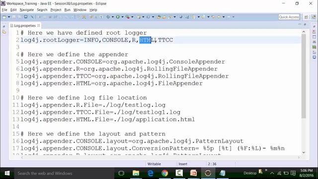The image size is (318, 179).
Task: Click the Quick Access search field
Action: tap(289, 17)
